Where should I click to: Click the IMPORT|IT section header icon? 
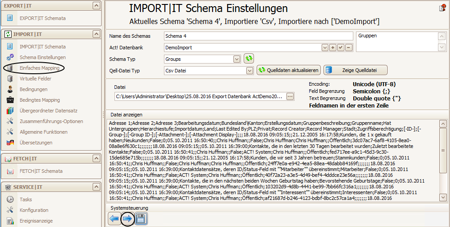[x=8, y=34]
